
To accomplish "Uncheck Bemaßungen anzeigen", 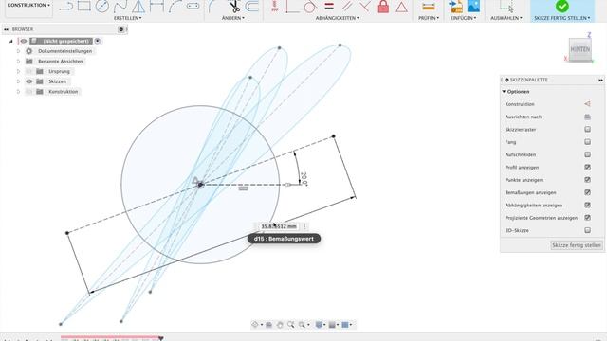I will pyautogui.click(x=587, y=192).
